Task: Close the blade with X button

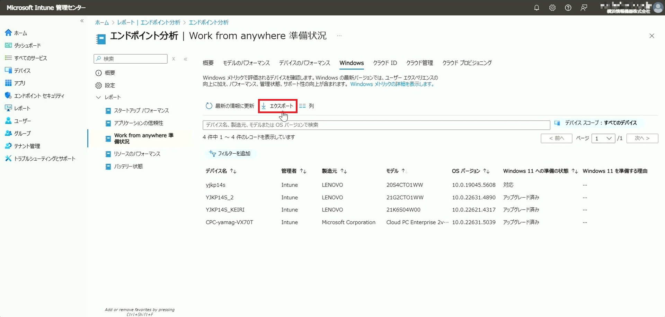Action: coord(651,36)
